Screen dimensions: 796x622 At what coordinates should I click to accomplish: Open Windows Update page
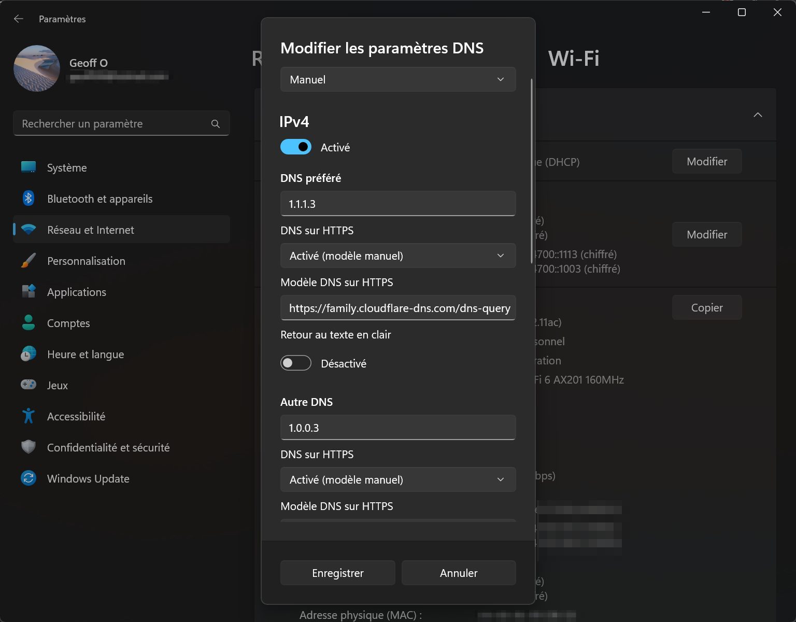coord(121,479)
